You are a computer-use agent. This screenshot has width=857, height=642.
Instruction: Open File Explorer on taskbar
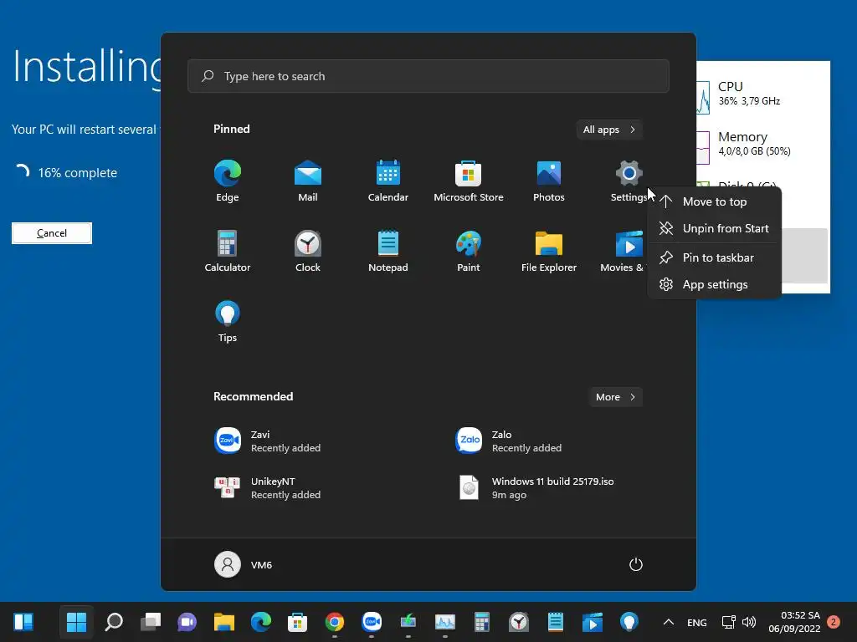[x=224, y=622]
